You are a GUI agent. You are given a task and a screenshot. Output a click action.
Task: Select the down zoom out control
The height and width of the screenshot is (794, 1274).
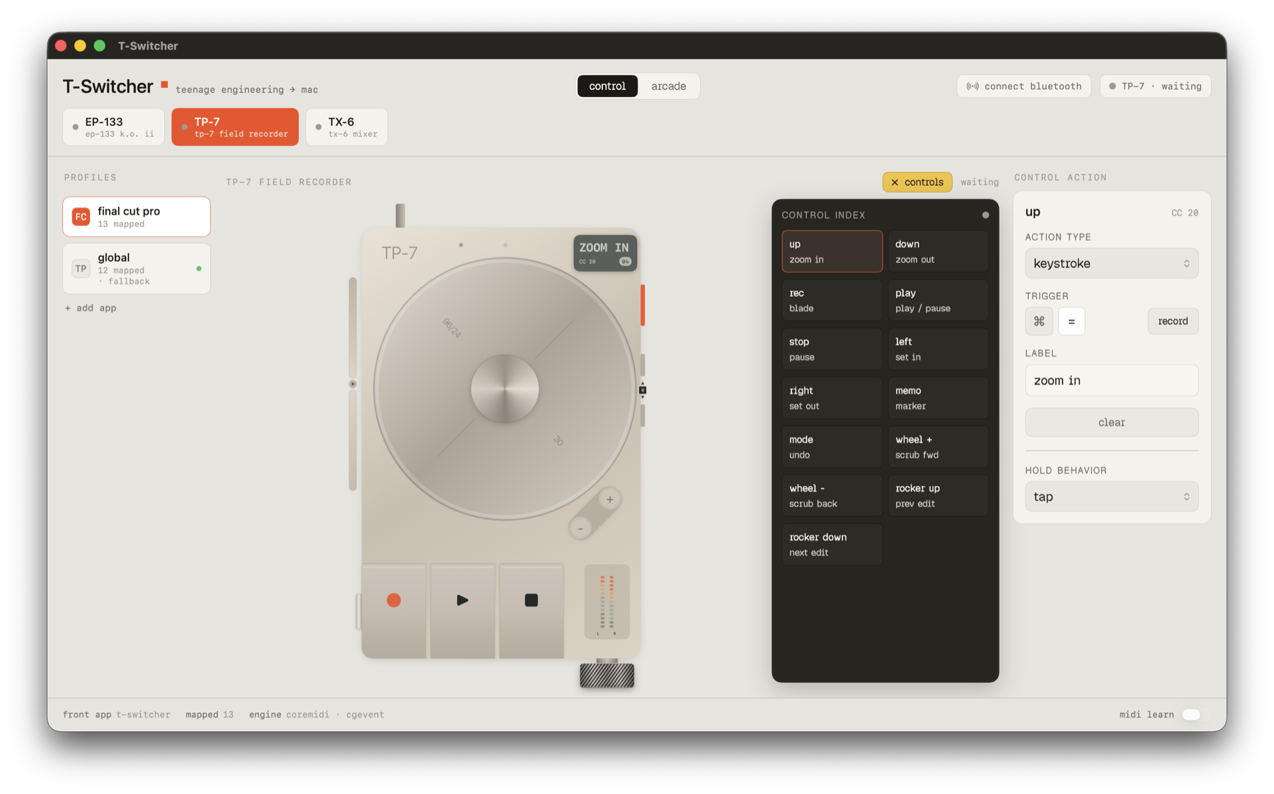938,251
